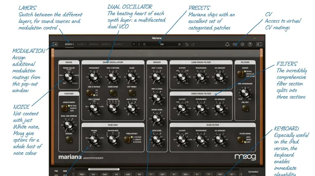This screenshot has width=315, height=176.
Task: Toggle the Hard Sync button
Action: click(113, 93)
